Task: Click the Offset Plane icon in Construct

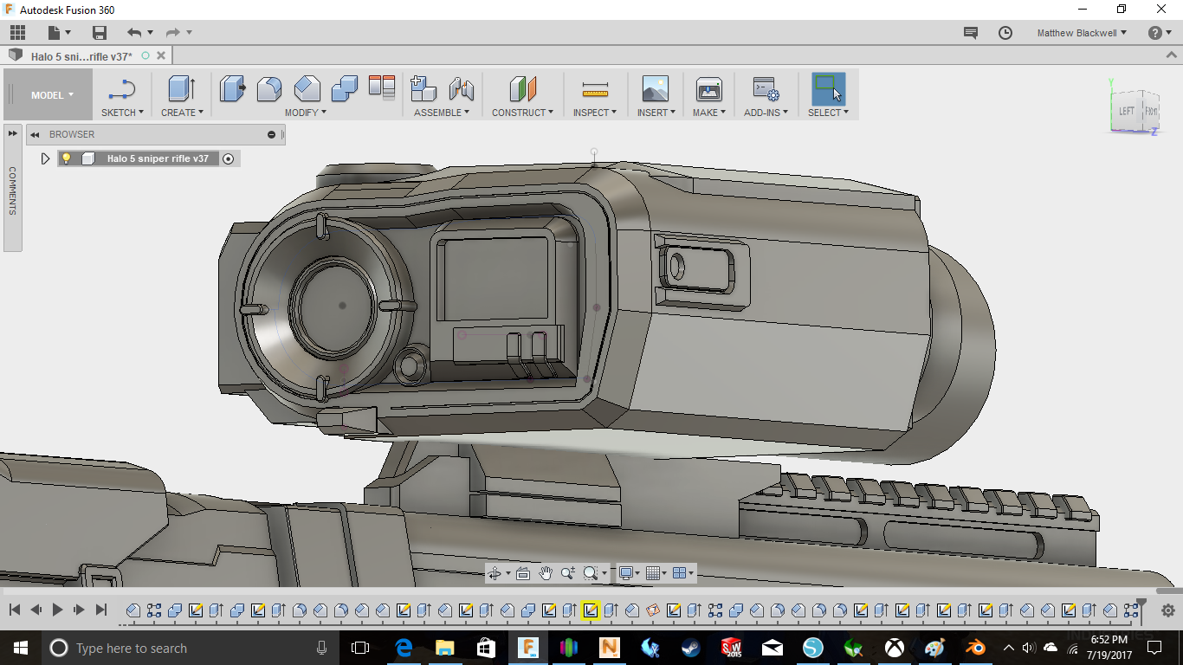Action: coord(523,88)
